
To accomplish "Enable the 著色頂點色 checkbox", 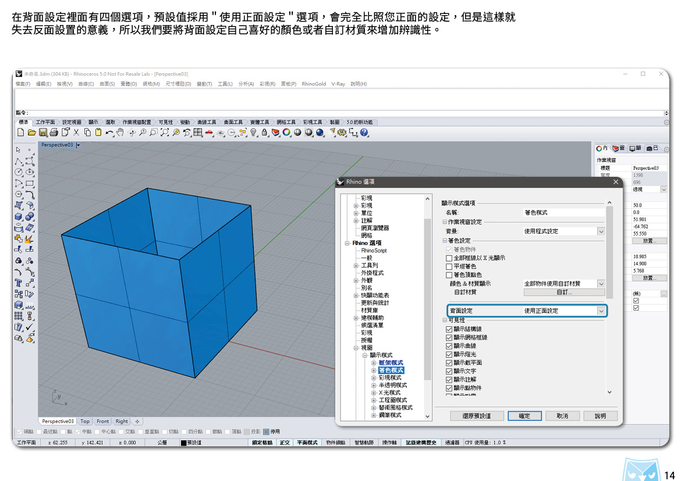I will click(x=449, y=275).
